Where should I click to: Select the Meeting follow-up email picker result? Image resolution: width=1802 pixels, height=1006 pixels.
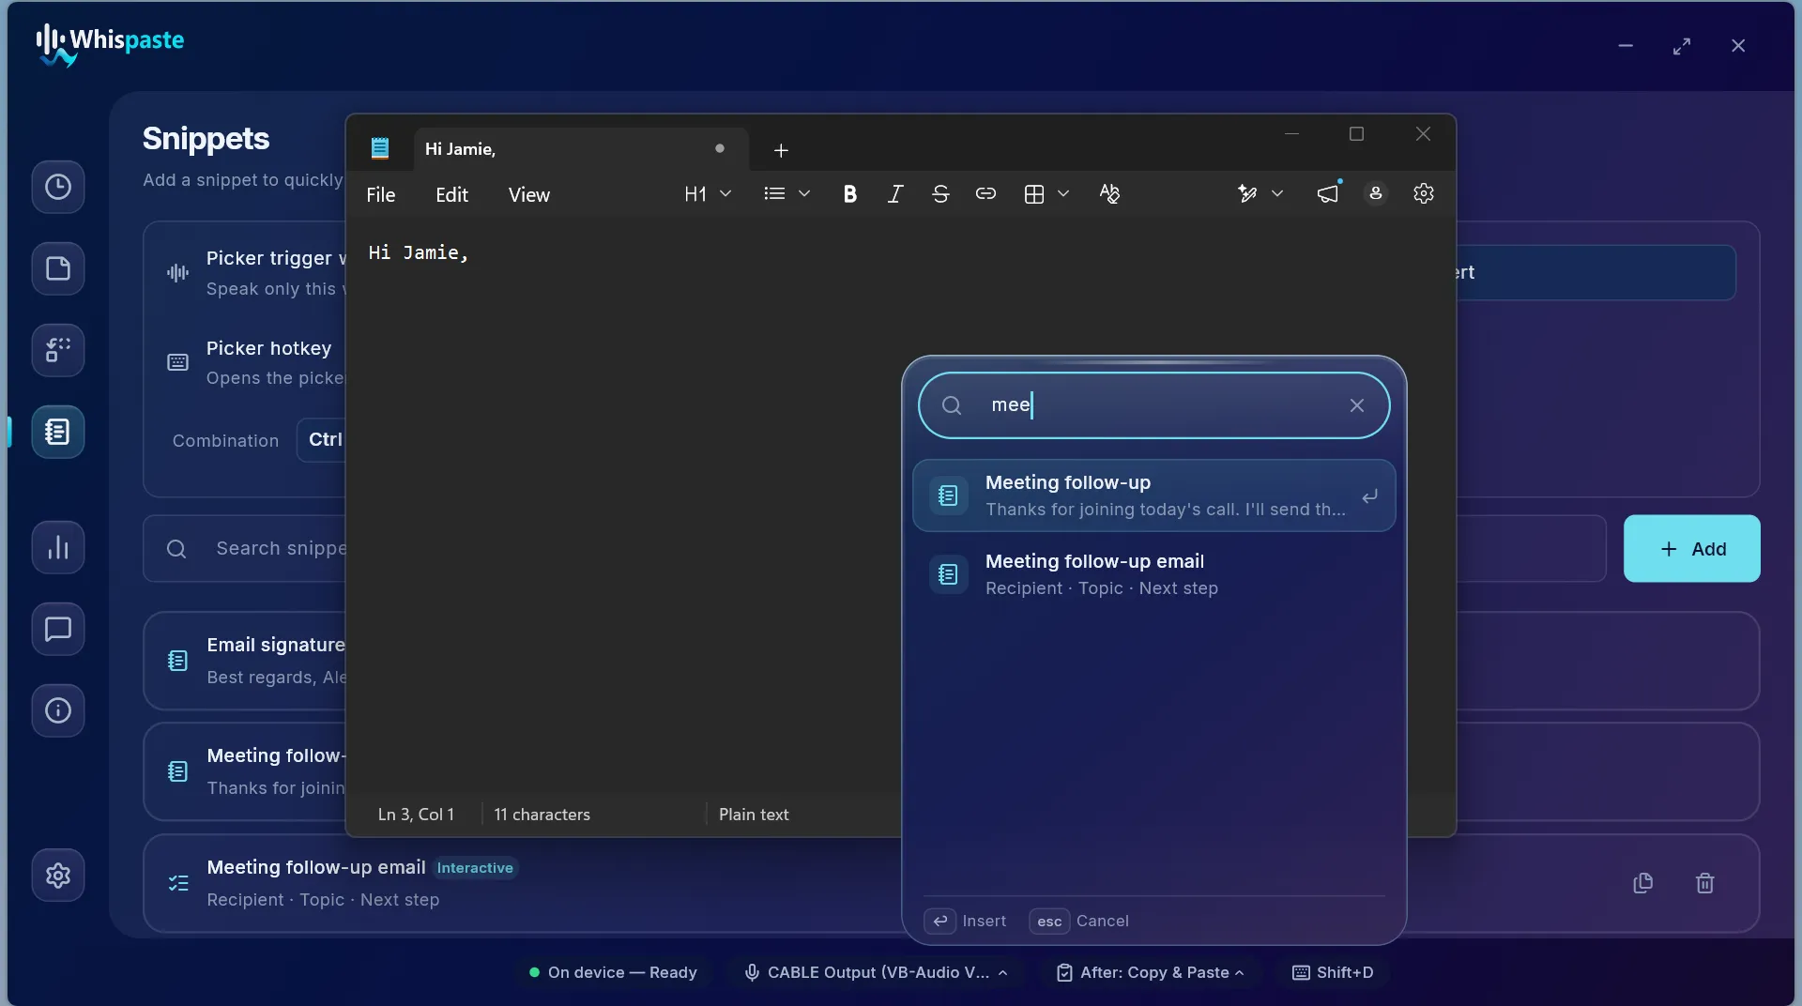1154,574
